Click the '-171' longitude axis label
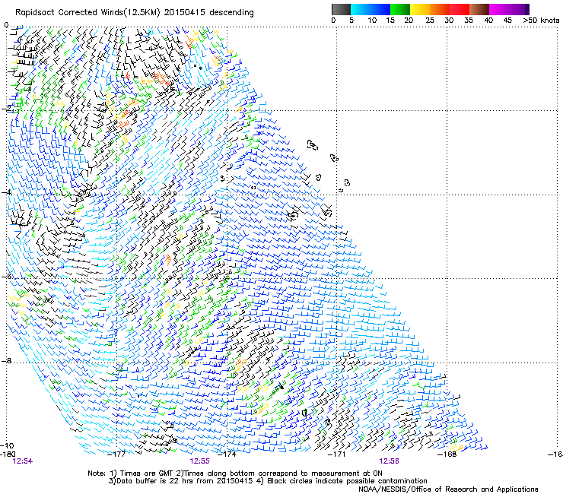 click(337, 454)
